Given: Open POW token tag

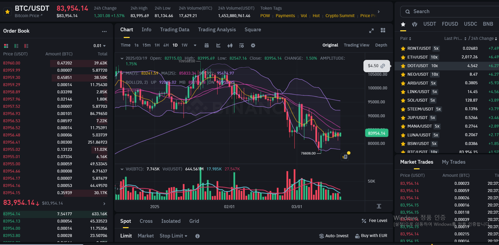Looking at the screenshot, I should [x=265, y=16].
